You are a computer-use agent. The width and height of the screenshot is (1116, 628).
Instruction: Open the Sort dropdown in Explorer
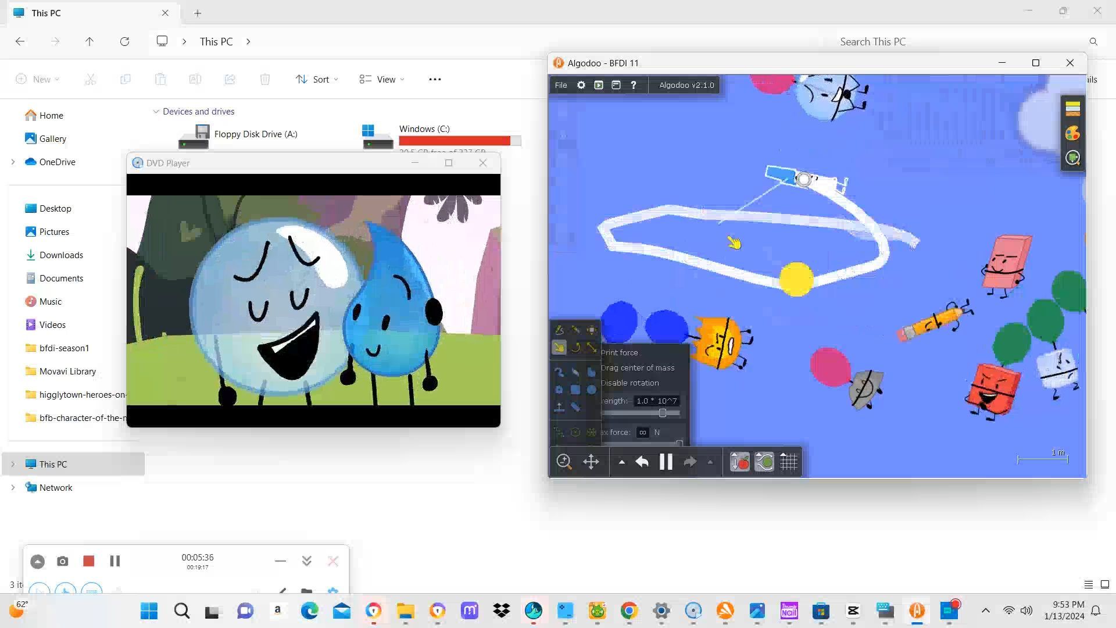tap(317, 79)
